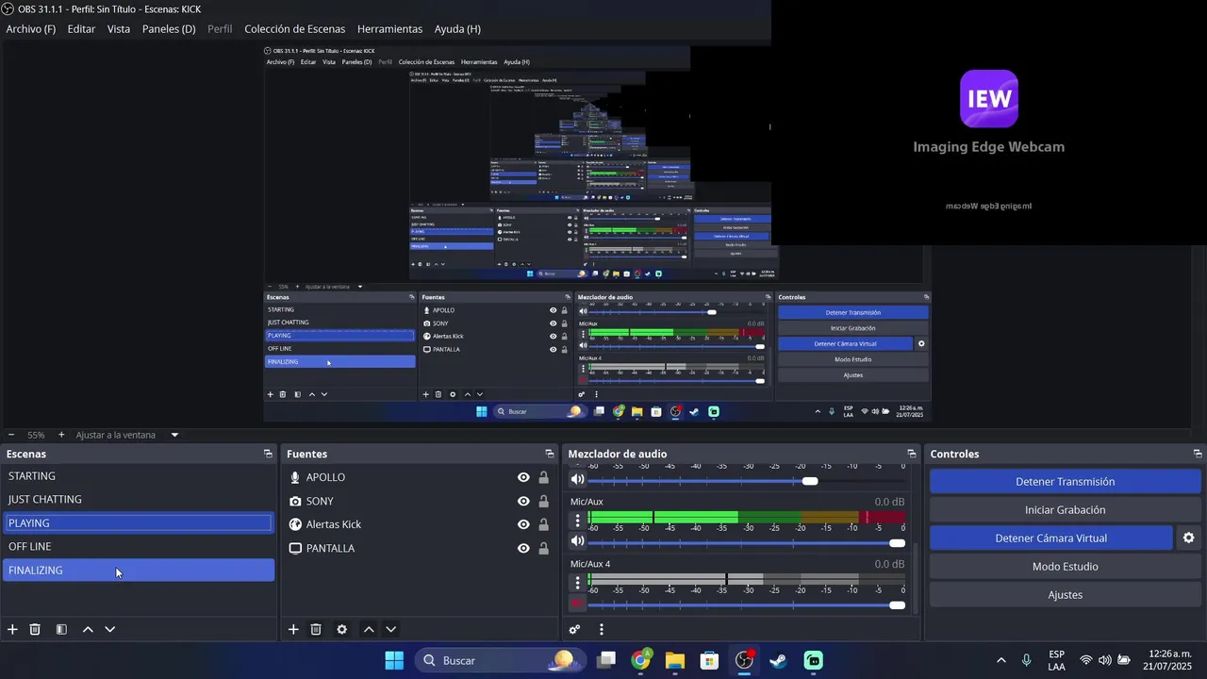Open Steam from the taskbar

(778, 660)
